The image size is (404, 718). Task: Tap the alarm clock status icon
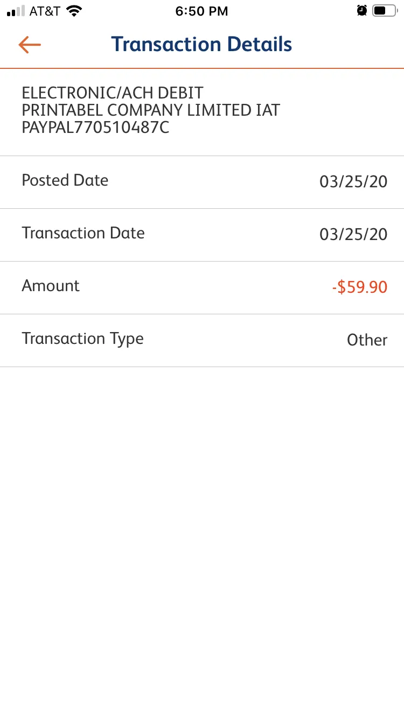point(362,10)
